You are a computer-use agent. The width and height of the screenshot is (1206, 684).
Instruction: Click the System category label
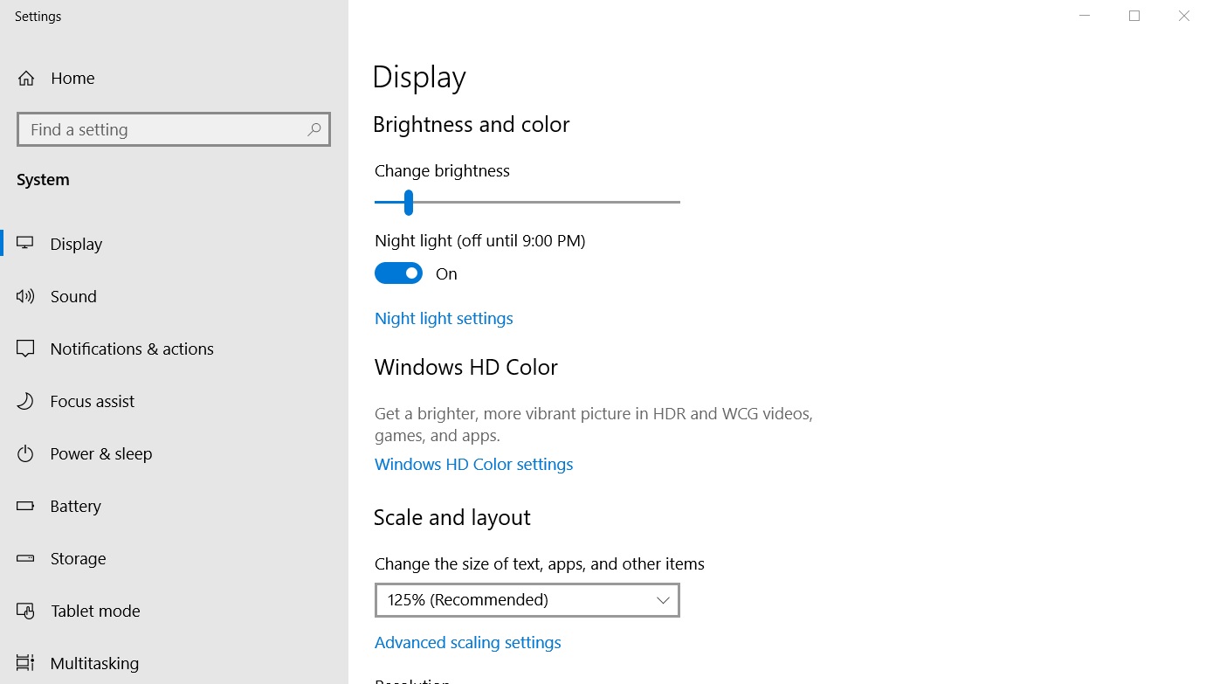coord(43,180)
